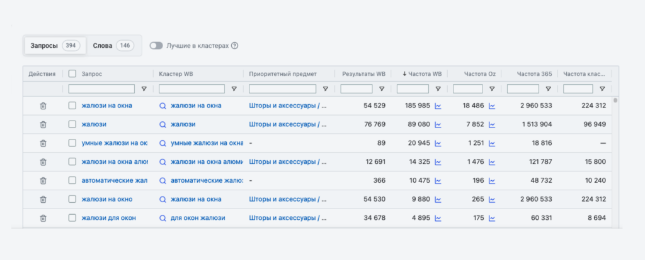Open 'Шторы и аксессуары' link in 'жалюзи' row

point(287,124)
